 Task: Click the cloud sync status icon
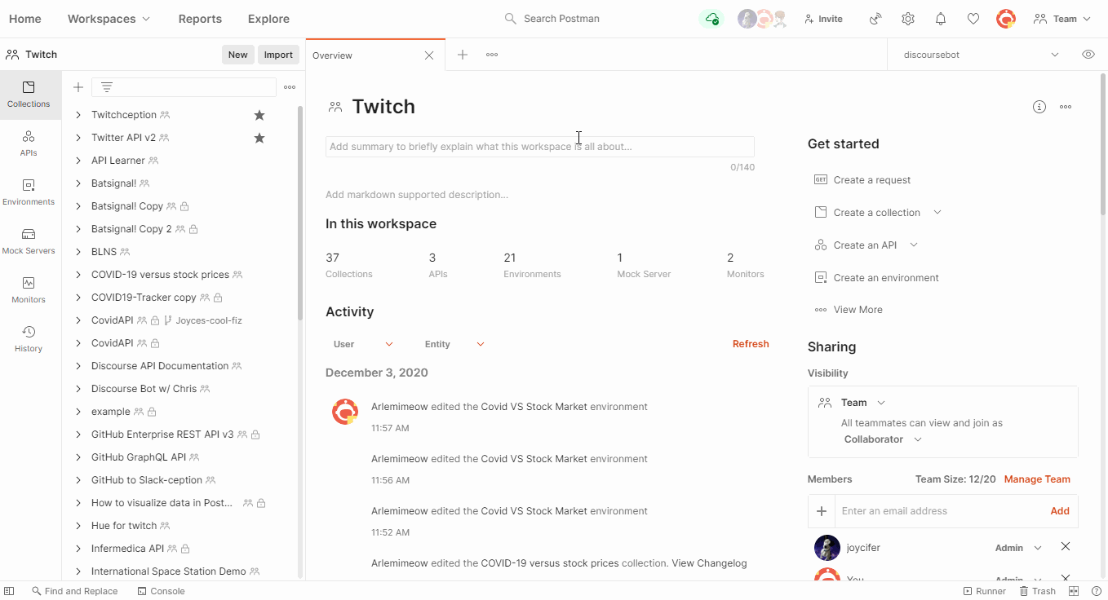(x=712, y=19)
